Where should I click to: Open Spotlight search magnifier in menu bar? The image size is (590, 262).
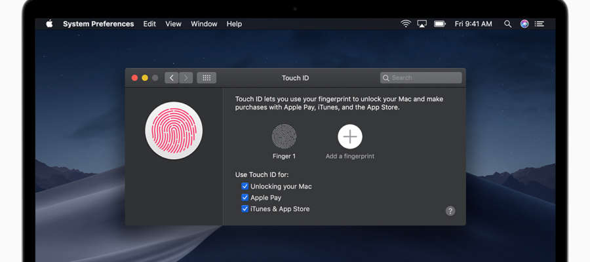[507, 24]
